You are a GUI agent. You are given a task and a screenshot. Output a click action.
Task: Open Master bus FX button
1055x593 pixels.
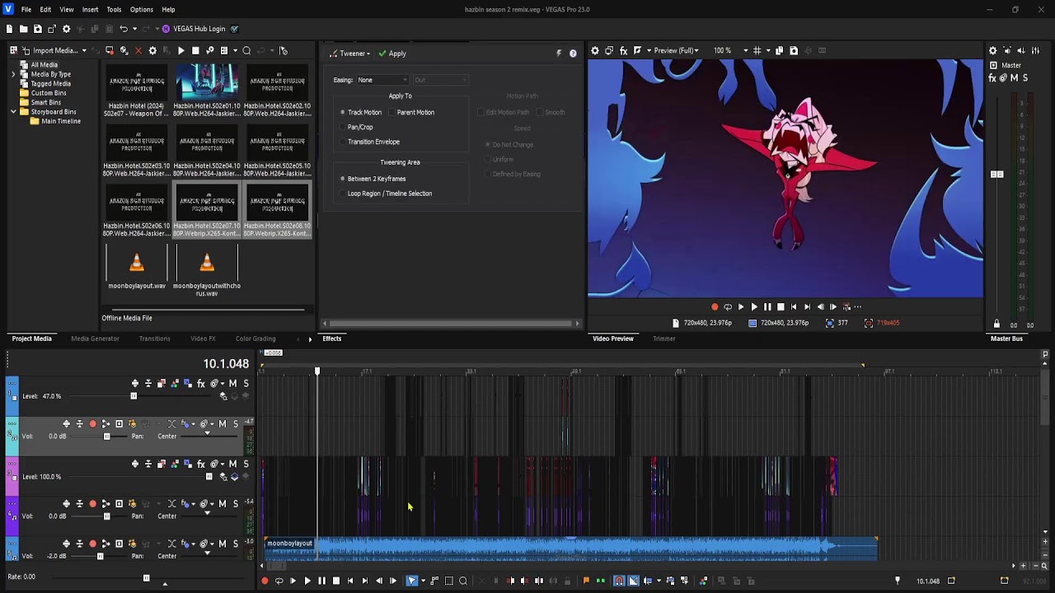pyautogui.click(x=993, y=77)
